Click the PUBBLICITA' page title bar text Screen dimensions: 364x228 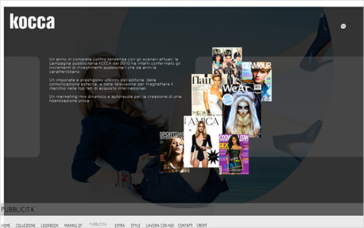(x=18, y=209)
